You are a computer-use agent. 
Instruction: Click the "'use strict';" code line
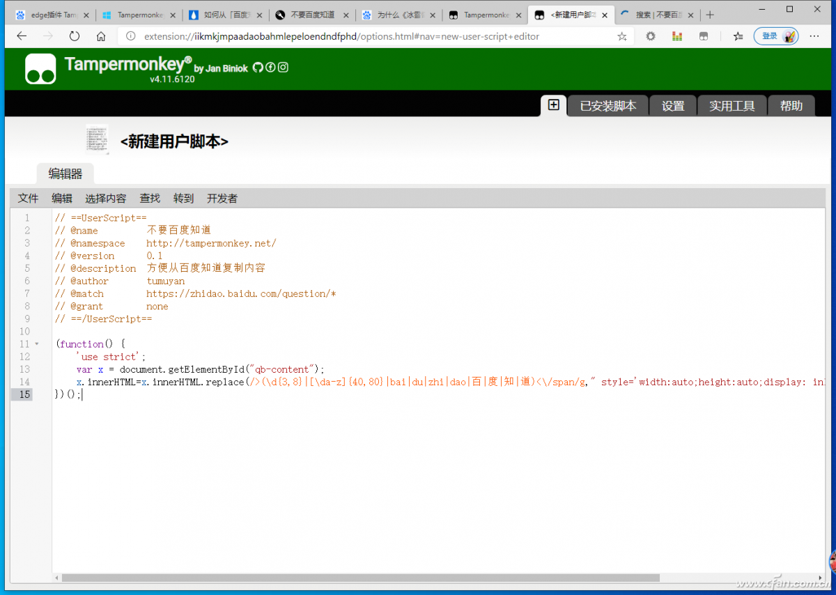[x=111, y=357]
